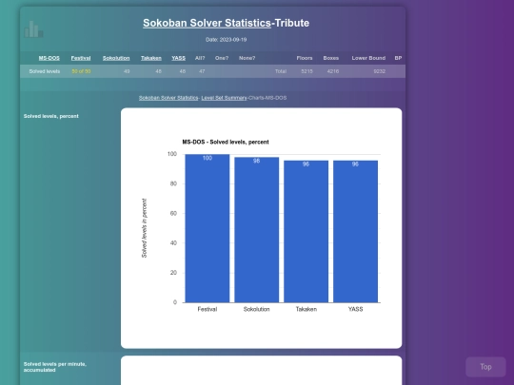This screenshot has height=385, width=514.
Task: Click the chart title MS-DOS - Solved levels, percent
Action: pyautogui.click(x=226, y=142)
